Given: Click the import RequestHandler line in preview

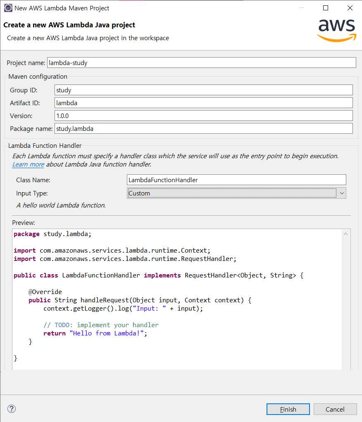Looking at the screenshot, I should point(125,259).
